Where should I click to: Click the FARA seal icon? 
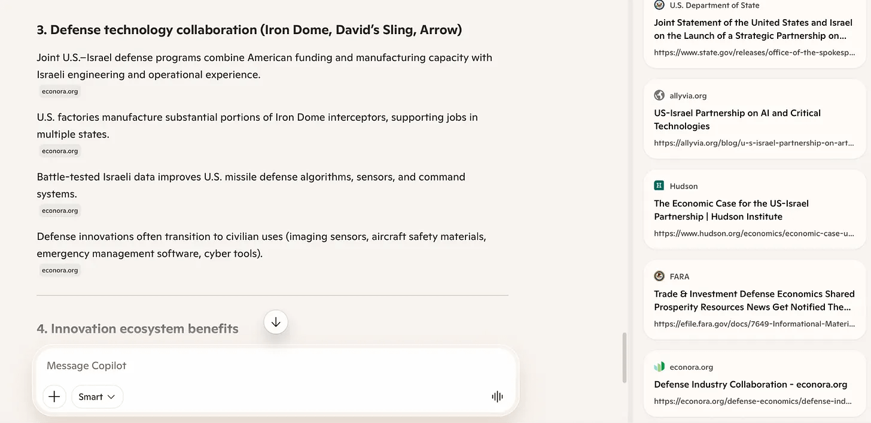click(x=659, y=276)
